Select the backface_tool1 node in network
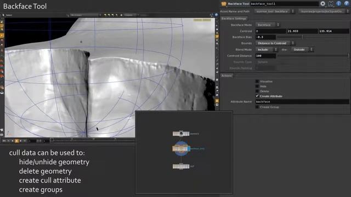 [181, 148]
